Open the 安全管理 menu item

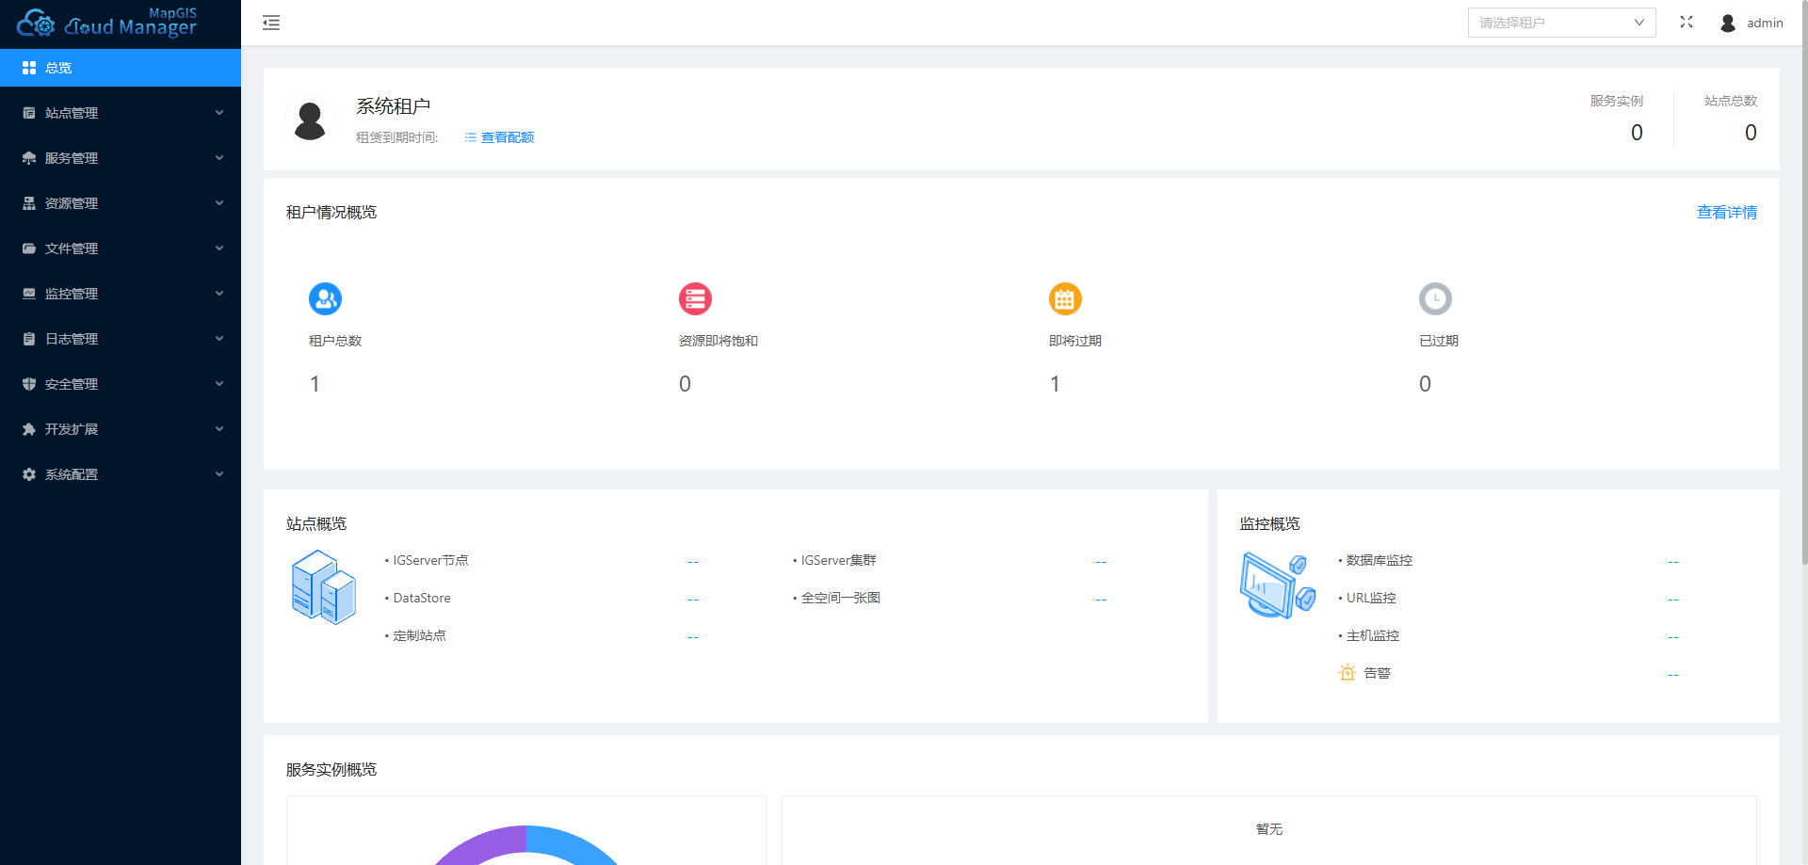(71, 383)
